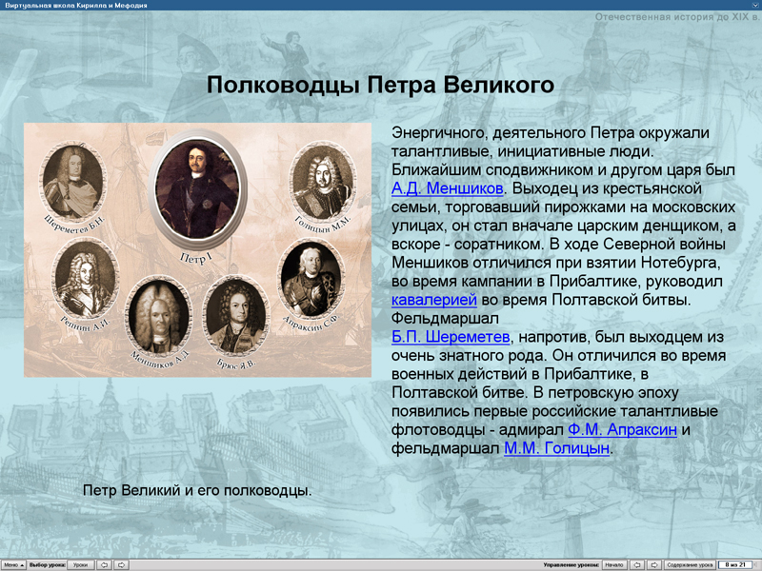Viewport: 762px width, 571px height.
Task: Click the next lesson arrow icon
Action: click(x=122, y=563)
